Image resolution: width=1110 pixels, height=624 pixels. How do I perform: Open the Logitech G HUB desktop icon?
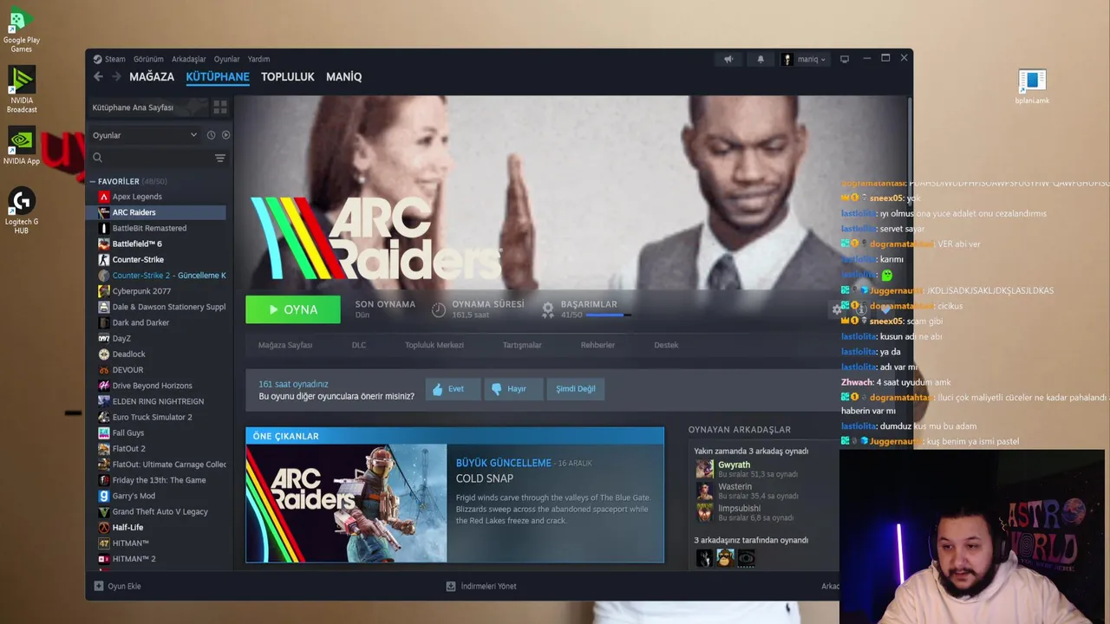click(22, 211)
